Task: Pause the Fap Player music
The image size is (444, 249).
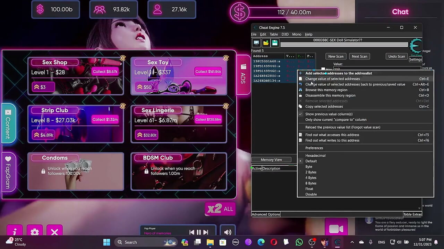Action: coord(199,232)
